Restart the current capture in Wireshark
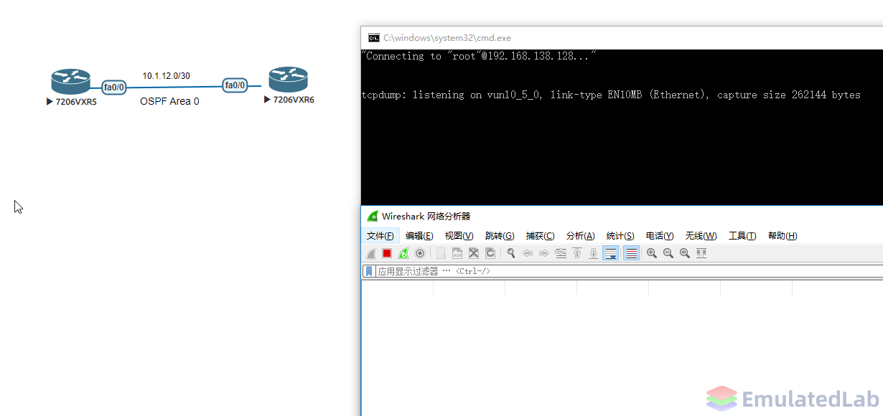 (403, 253)
